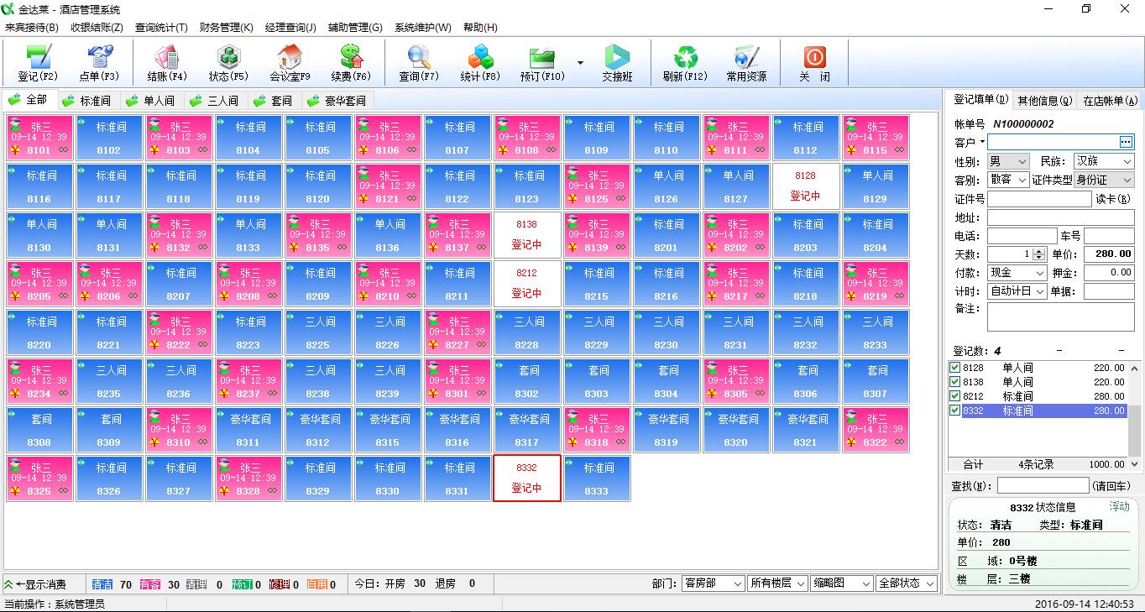Viewport: 1145px width, 612px height.
Task: Expand the 所有楼层 floor filter dropdown
Action: click(x=778, y=583)
